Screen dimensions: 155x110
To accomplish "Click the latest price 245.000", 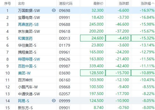I will point(96,24).
